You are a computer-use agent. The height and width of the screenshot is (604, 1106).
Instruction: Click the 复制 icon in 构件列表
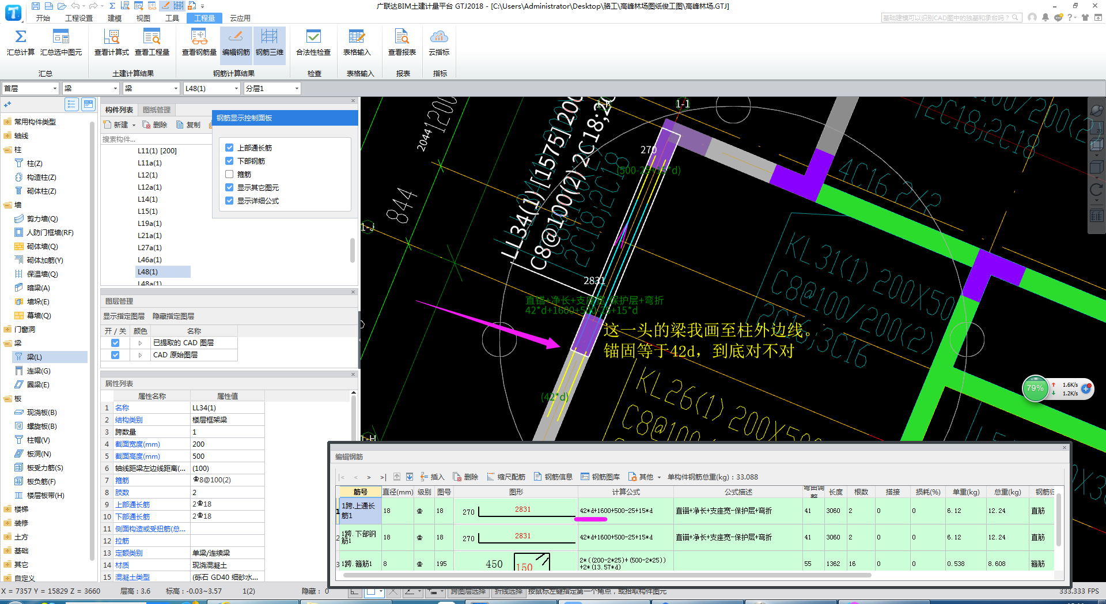coord(180,124)
